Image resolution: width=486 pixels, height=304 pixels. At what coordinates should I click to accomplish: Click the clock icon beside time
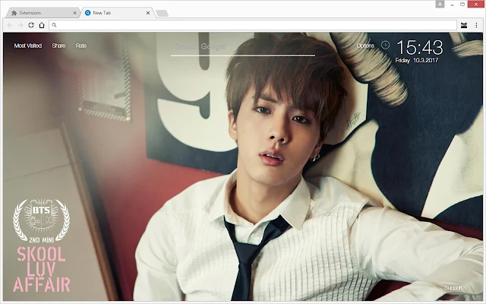[385, 45]
